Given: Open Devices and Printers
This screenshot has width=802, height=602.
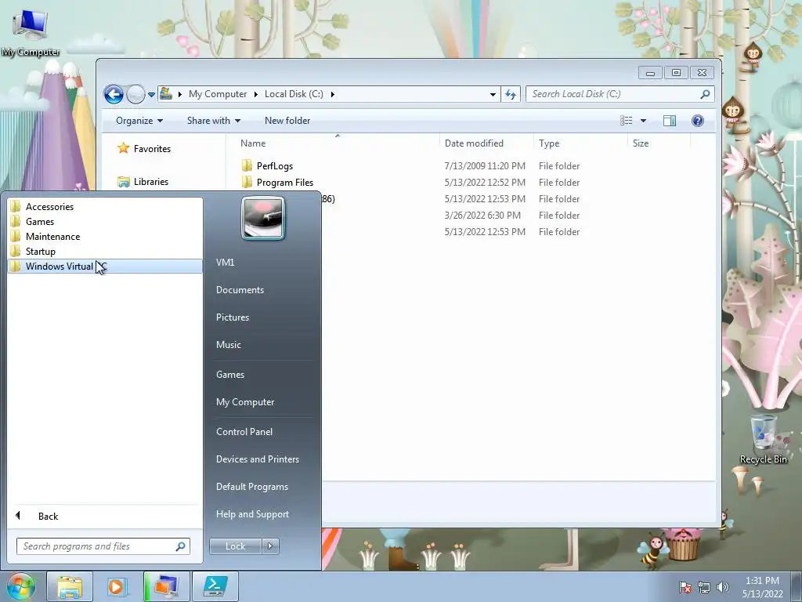Looking at the screenshot, I should pyautogui.click(x=257, y=459).
